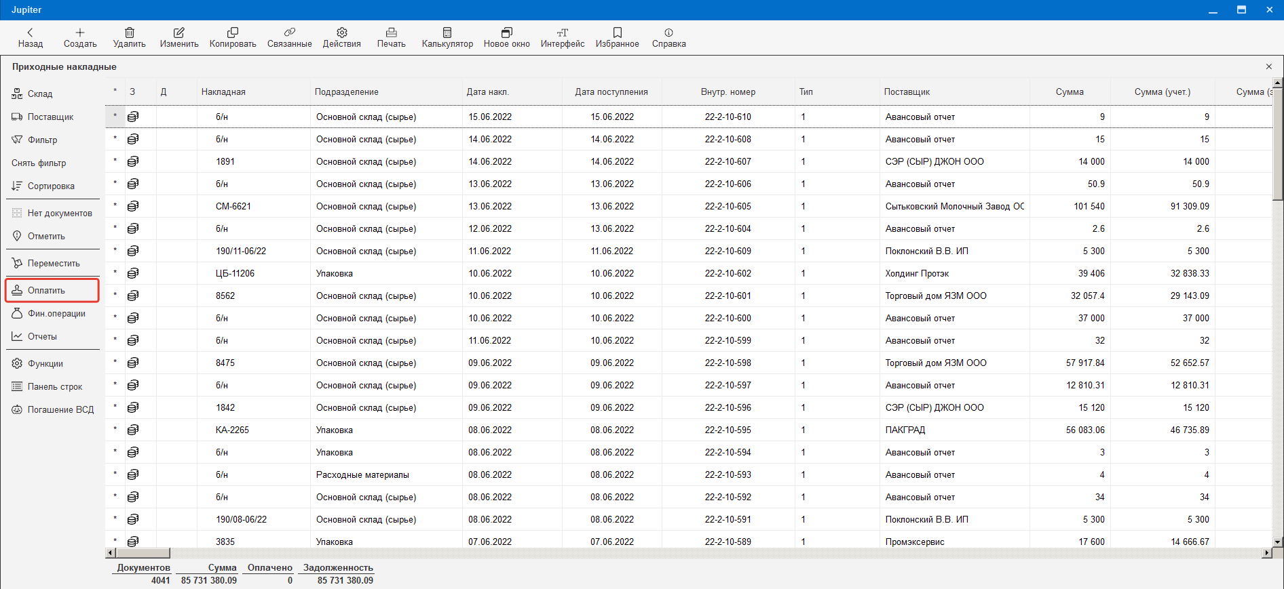Print with the Печать icon
The width and height of the screenshot is (1284, 589).
coord(392,38)
